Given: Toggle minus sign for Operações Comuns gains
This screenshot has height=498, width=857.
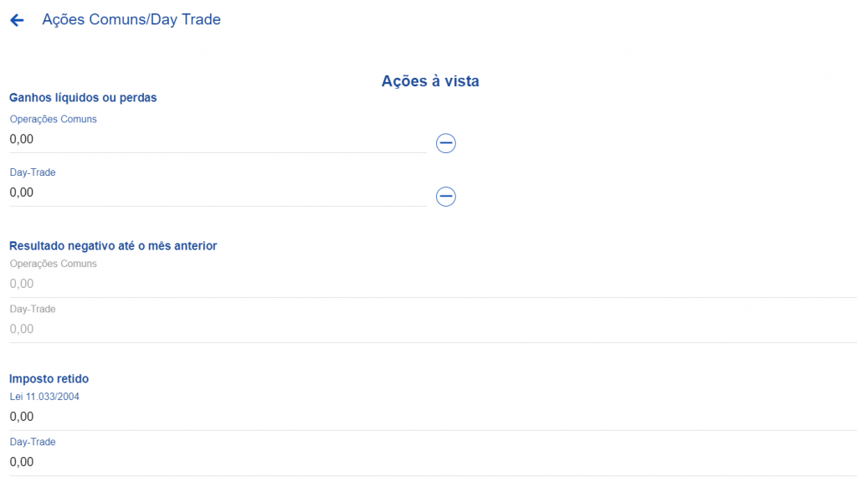Looking at the screenshot, I should coord(445,143).
